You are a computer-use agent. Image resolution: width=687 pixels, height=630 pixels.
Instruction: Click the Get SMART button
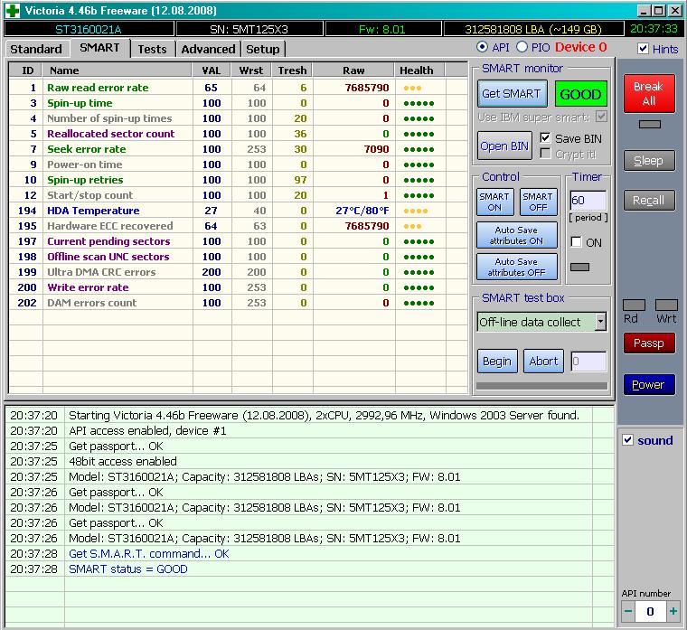pos(512,93)
